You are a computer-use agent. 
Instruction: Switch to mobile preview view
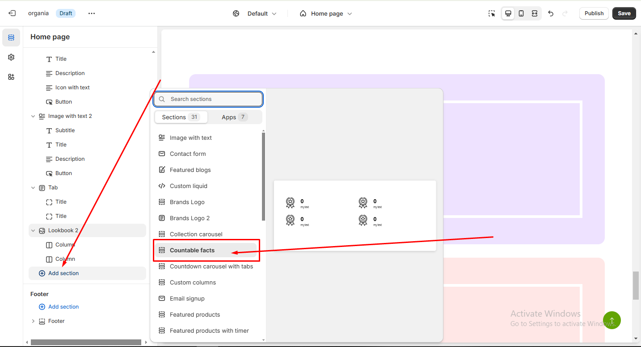pyautogui.click(x=521, y=13)
